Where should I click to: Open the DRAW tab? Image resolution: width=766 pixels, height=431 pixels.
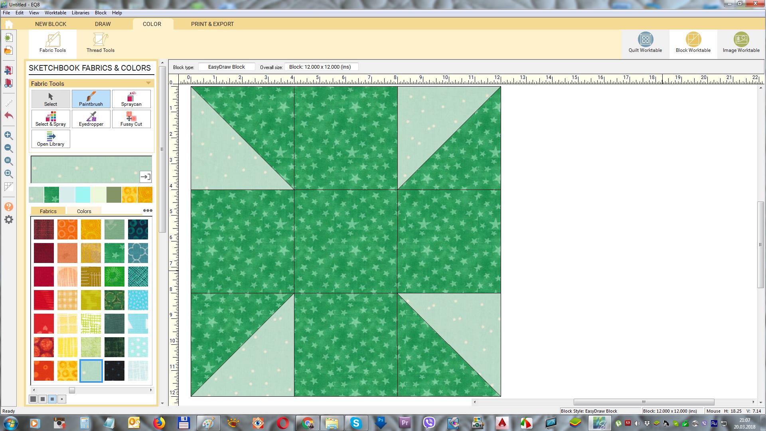(103, 24)
